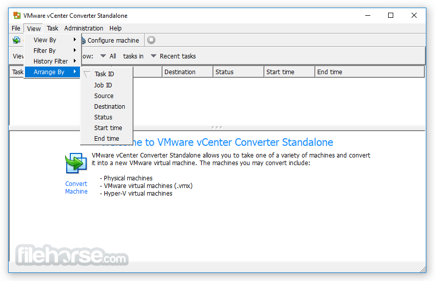Screen dimensions: 435x281
Task: Arrange tasks by Job ID
Action: (107, 85)
